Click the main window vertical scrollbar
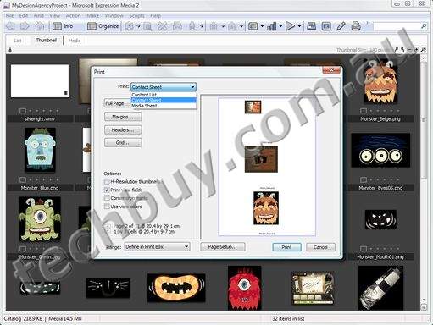Screen dimensions: 433x325 coord(424,182)
